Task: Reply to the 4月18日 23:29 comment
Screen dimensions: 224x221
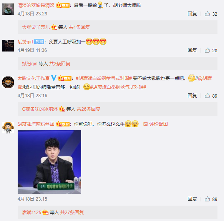Action: [x=192, y=14]
